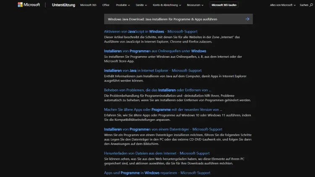Expand the Geräte dropdown
This screenshot has height=177, width=315.
click(141, 5)
